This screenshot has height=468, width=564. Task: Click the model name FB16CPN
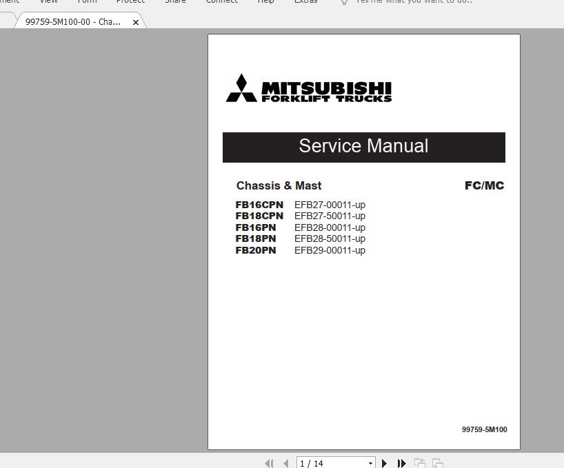coord(259,205)
